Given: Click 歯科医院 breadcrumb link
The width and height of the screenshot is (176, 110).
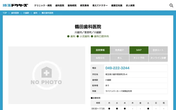Looking at the screenshot, I should coord(15,13).
